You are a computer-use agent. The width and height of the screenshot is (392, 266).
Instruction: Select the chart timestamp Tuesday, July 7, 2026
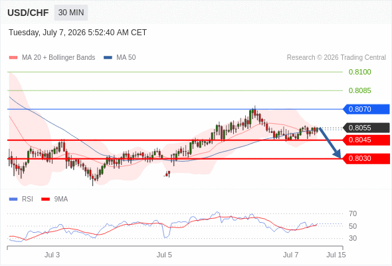coord(78,33)
